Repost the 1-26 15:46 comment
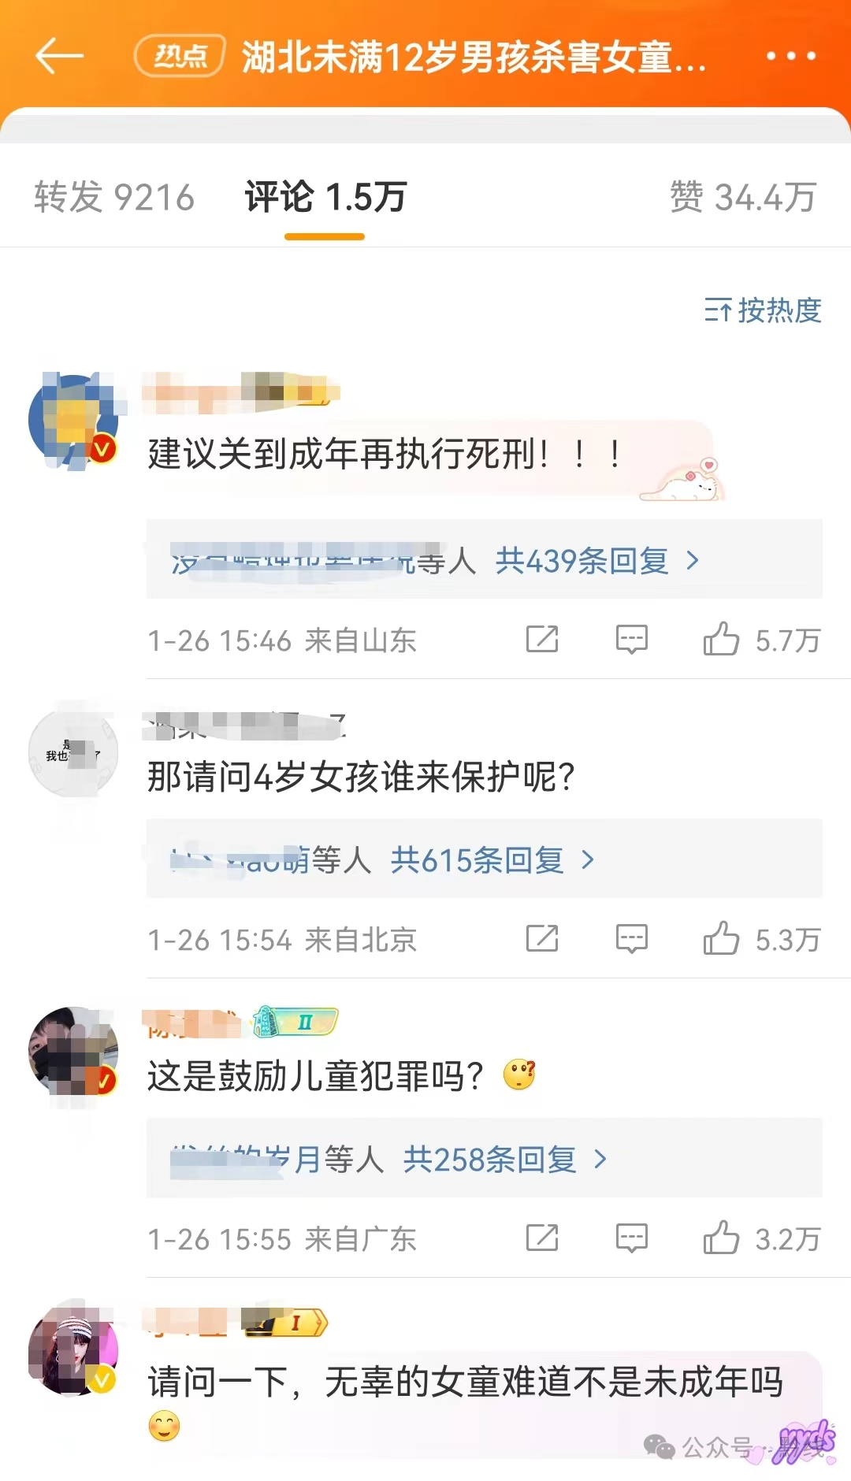851x1481 pixels. [x=542, y=639]
